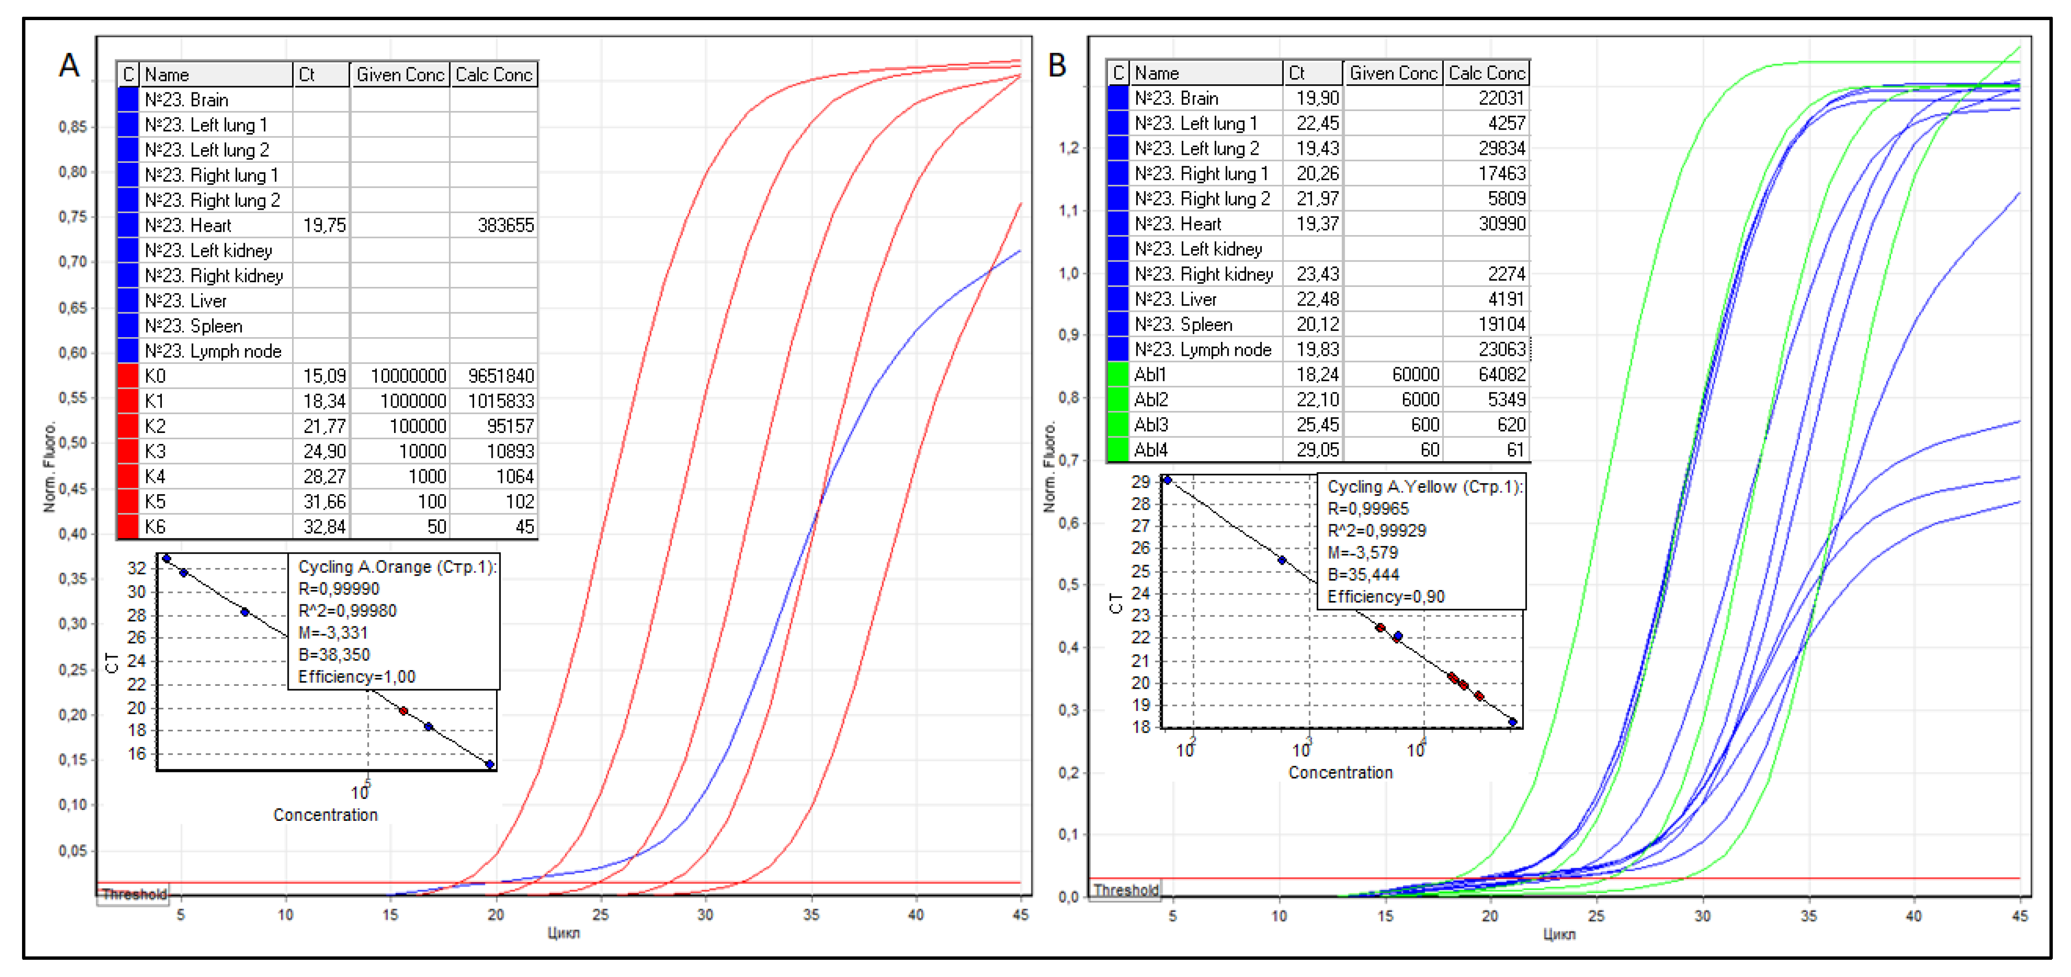Click the blue swatch beside №23. Spleen in panel B
This screenshot has height=977, width=2071.
pos(1118,325)
